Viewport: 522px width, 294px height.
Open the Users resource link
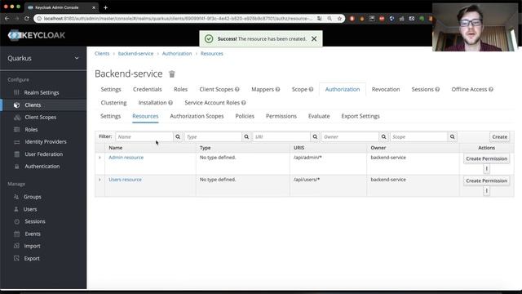click(x=125, y=180)
